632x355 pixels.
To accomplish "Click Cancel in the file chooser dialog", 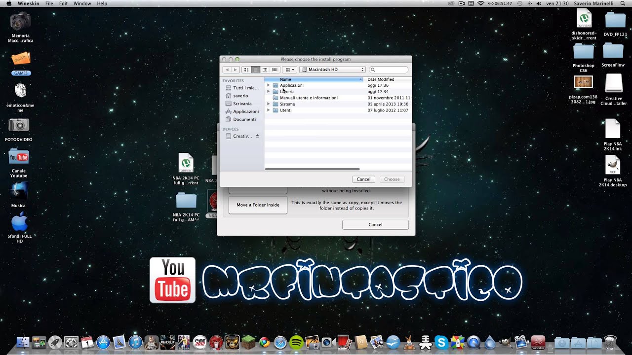I will click(363, 179).
